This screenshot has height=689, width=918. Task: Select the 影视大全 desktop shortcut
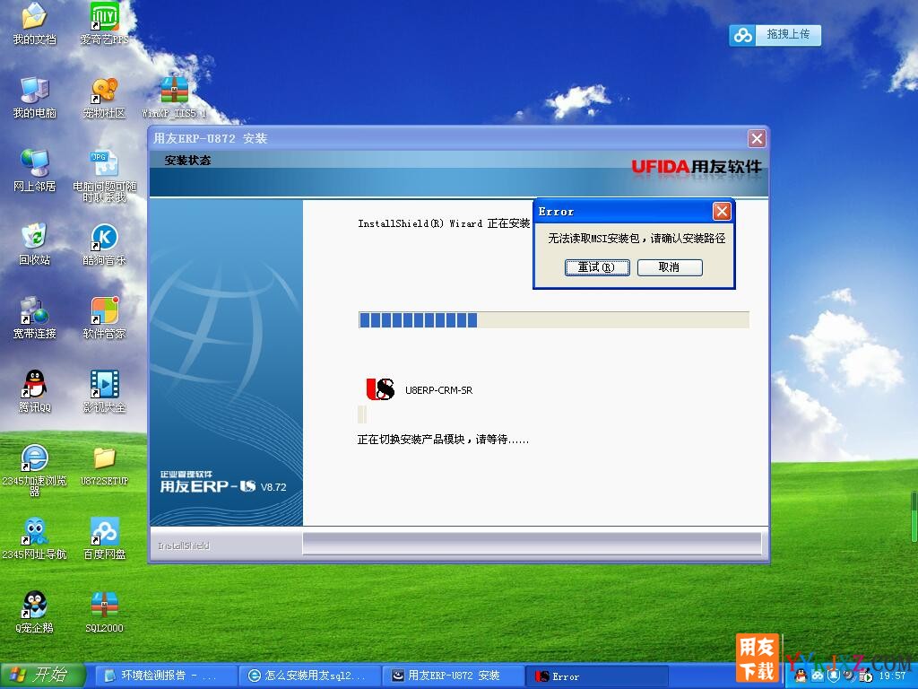click(104, 391)
